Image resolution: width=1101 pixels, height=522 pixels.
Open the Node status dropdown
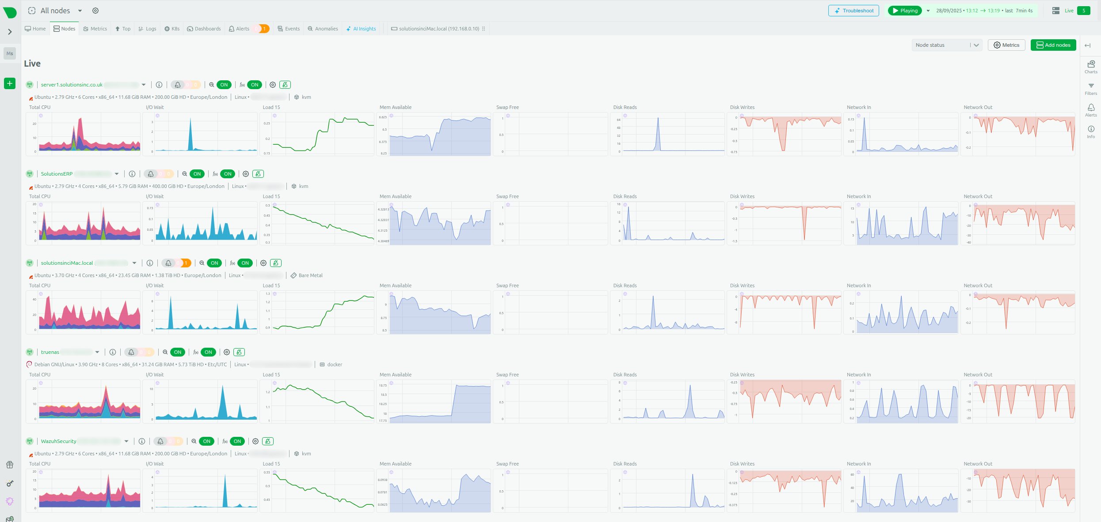(x=946, y=45)
